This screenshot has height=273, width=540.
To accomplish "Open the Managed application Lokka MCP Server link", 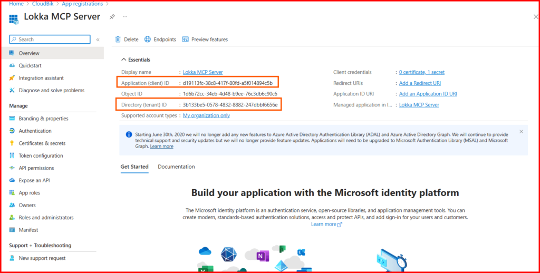I will (x=419, y=105).
